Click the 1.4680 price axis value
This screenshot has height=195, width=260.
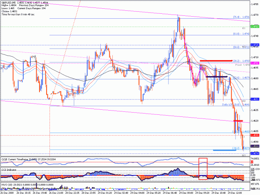(x=255, y=78)
